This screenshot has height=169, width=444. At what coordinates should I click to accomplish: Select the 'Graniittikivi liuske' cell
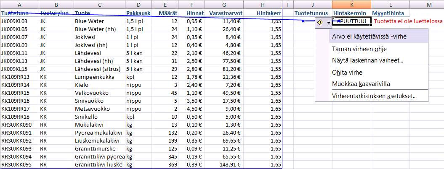click(100, 164)
